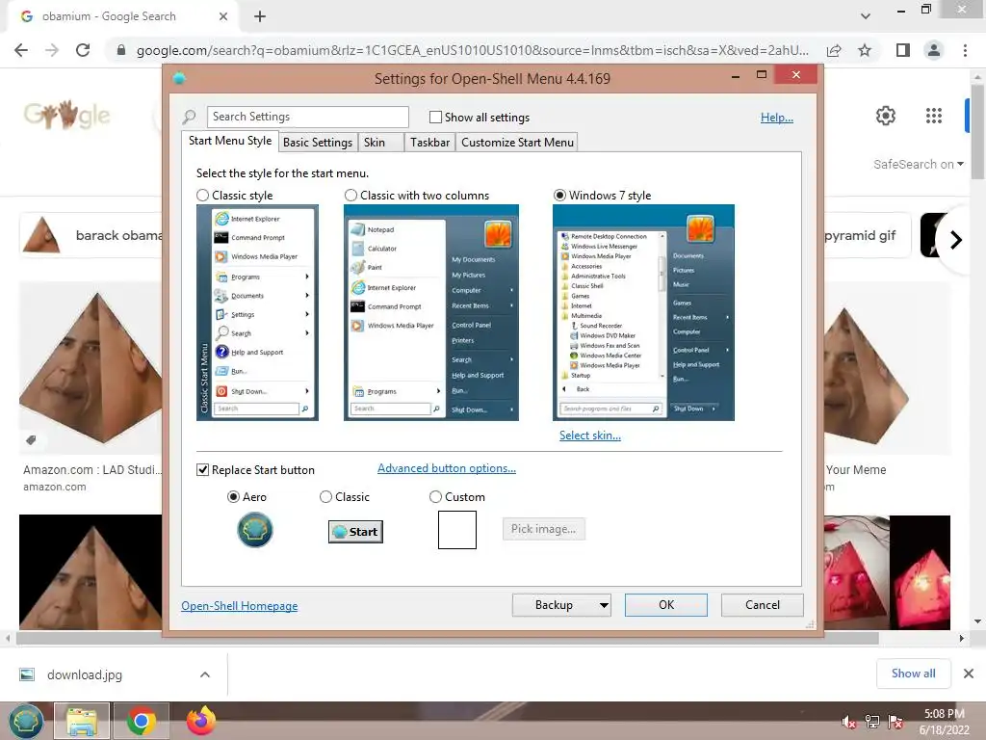986x740 pixels.
Task: Open the Backup dropdown arrow
Action: pos(604,605)
